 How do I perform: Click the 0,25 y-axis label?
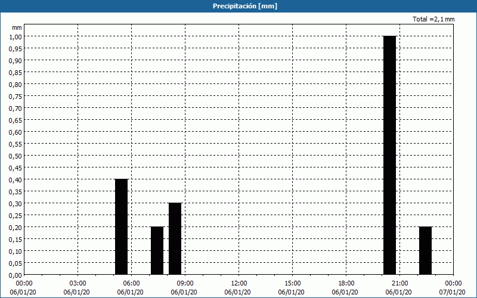click(x=16, y=216)
